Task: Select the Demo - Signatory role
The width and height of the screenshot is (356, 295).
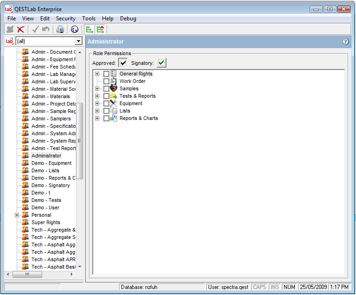Action: click(x=51, y=185)
